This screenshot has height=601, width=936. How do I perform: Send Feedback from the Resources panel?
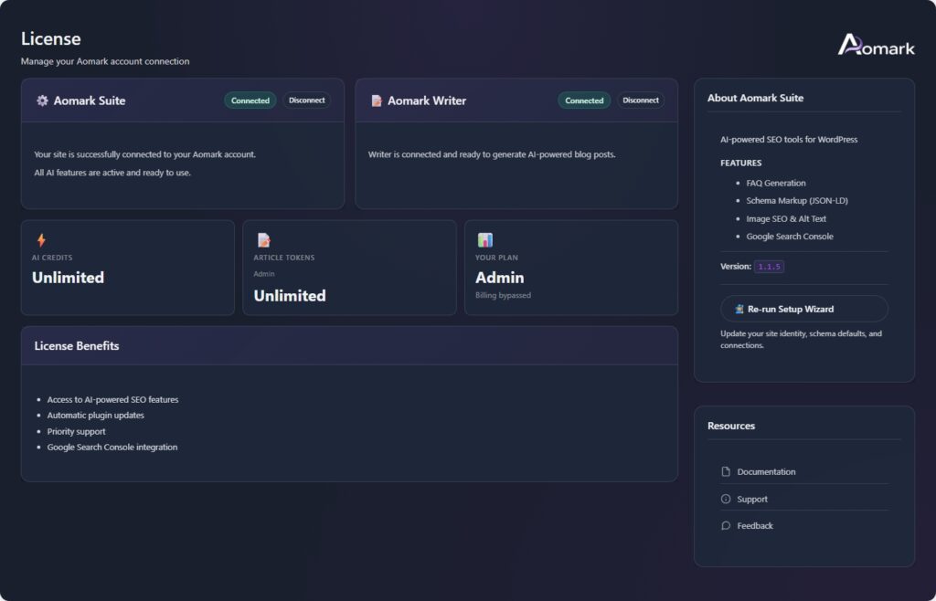click(755, 525)
